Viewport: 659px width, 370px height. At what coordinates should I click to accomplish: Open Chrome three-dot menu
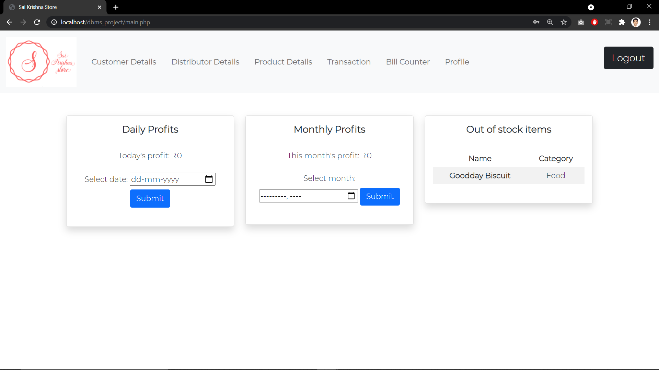coord(649,22)
